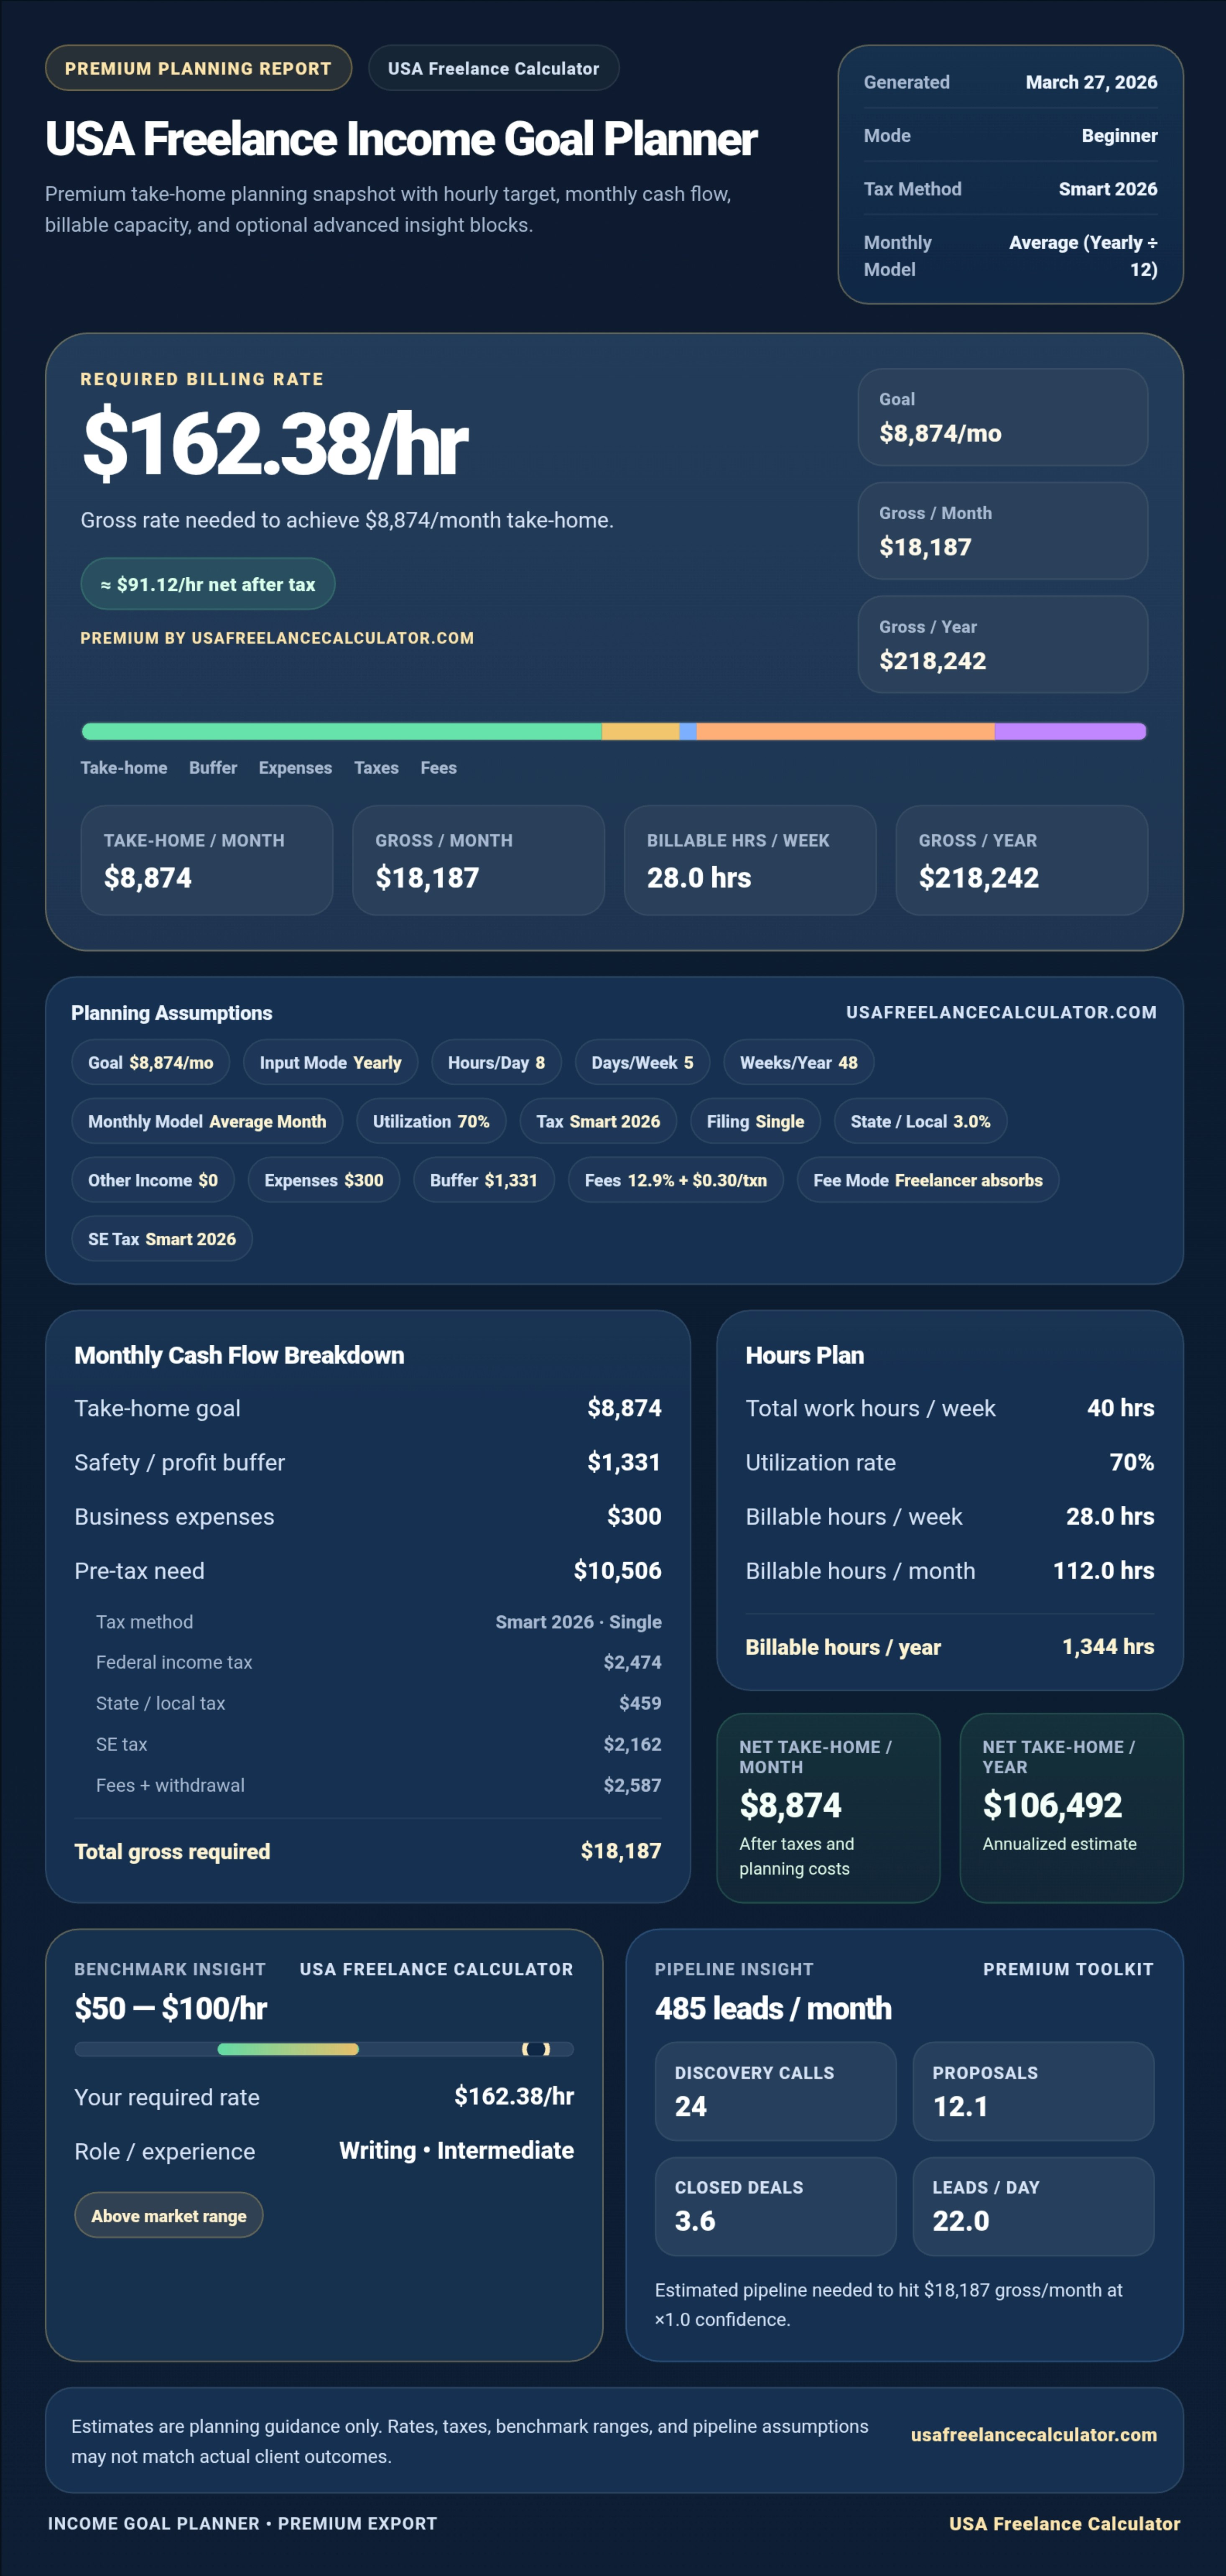This screenshot has height=2576, width=1226.
Task: Click the Net Take-Home / Month card
Action: [828, 1808]
